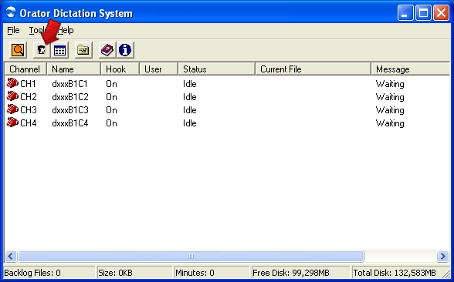Click the blue information circle icon

pos(125,50)
